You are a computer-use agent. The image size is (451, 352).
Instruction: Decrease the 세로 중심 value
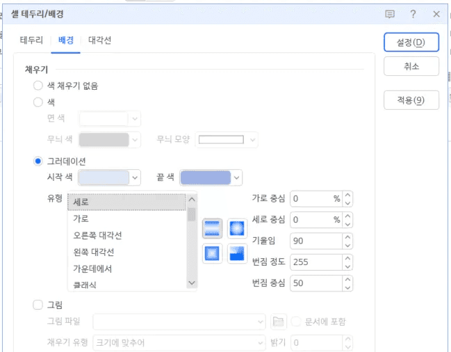(347, 224)
